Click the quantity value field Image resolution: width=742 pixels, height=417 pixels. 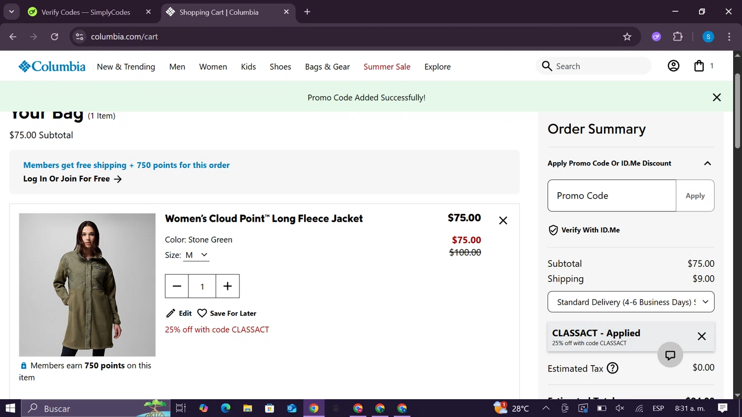(202, 286)
